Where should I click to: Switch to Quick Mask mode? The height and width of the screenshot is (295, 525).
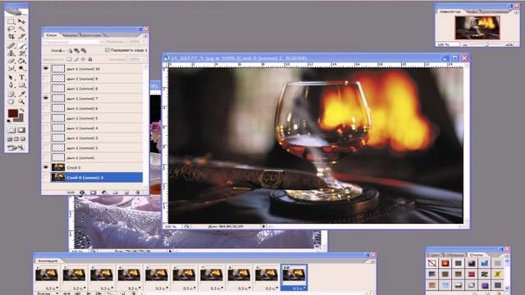[x=21, y=130]
